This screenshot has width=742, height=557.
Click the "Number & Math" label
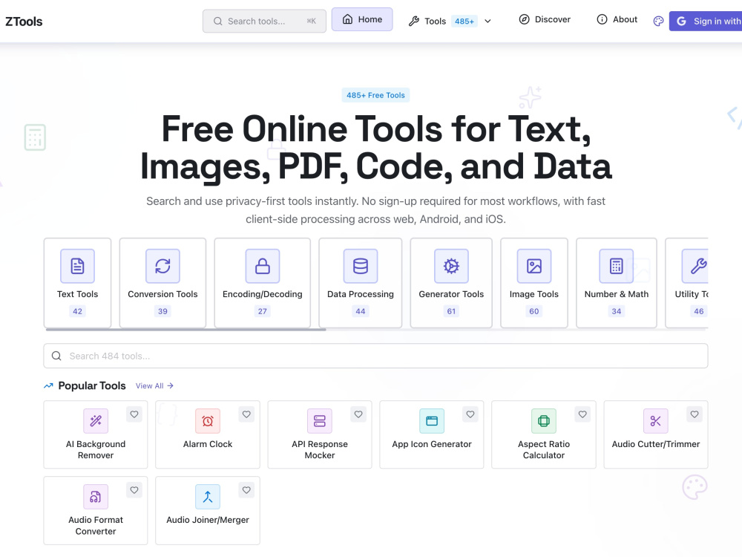[616, 294]
